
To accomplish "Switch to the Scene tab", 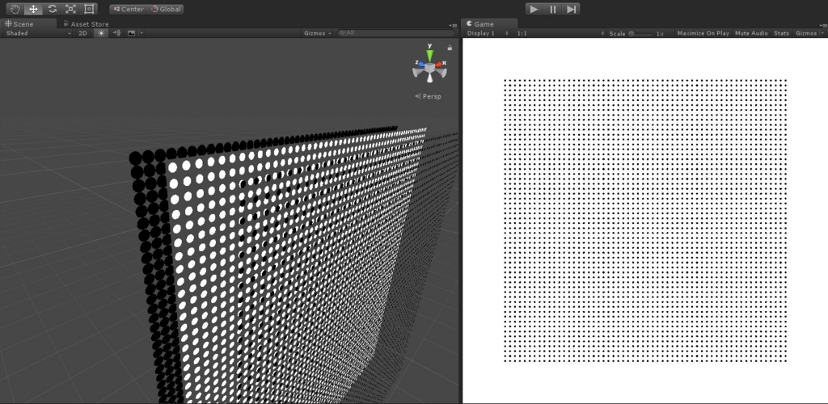I will tap(28, 23).
